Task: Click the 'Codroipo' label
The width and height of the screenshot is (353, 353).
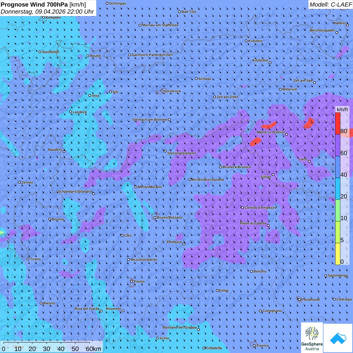Action: tap(344, 299)
